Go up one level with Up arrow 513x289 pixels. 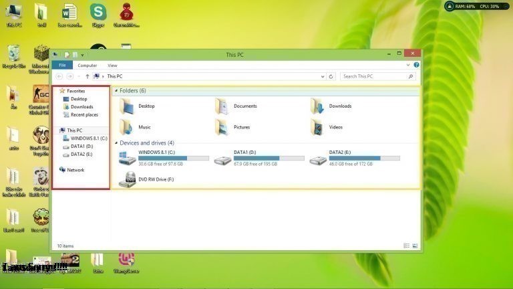coord(88,76)
